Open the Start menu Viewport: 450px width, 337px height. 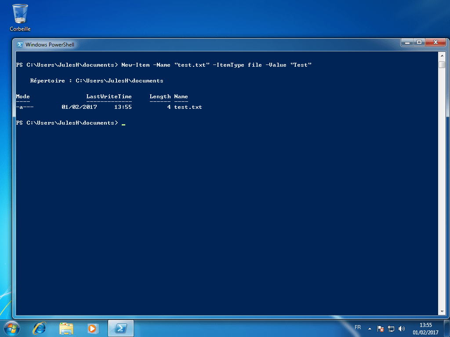[x=11, y=327]
